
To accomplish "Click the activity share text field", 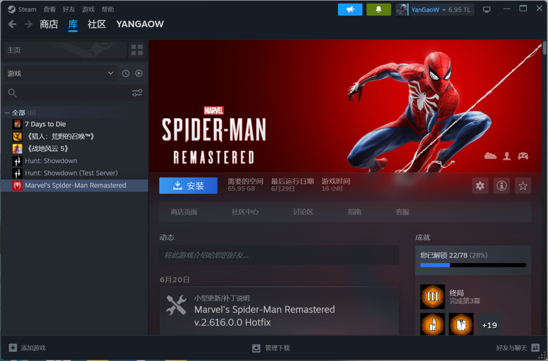I will click(279, 255).
